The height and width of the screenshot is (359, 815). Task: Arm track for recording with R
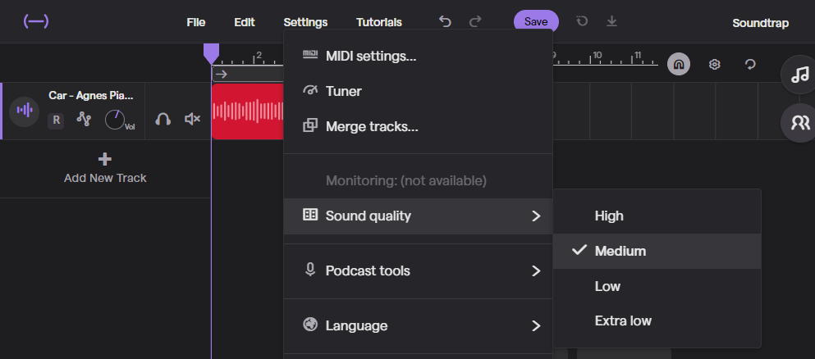(56, 120)
